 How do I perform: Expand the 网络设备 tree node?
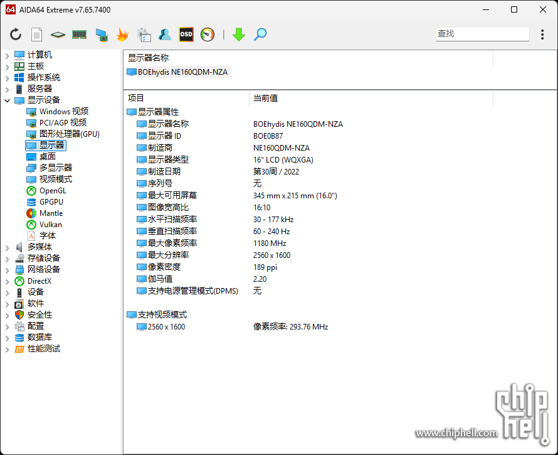click(7, 270)
